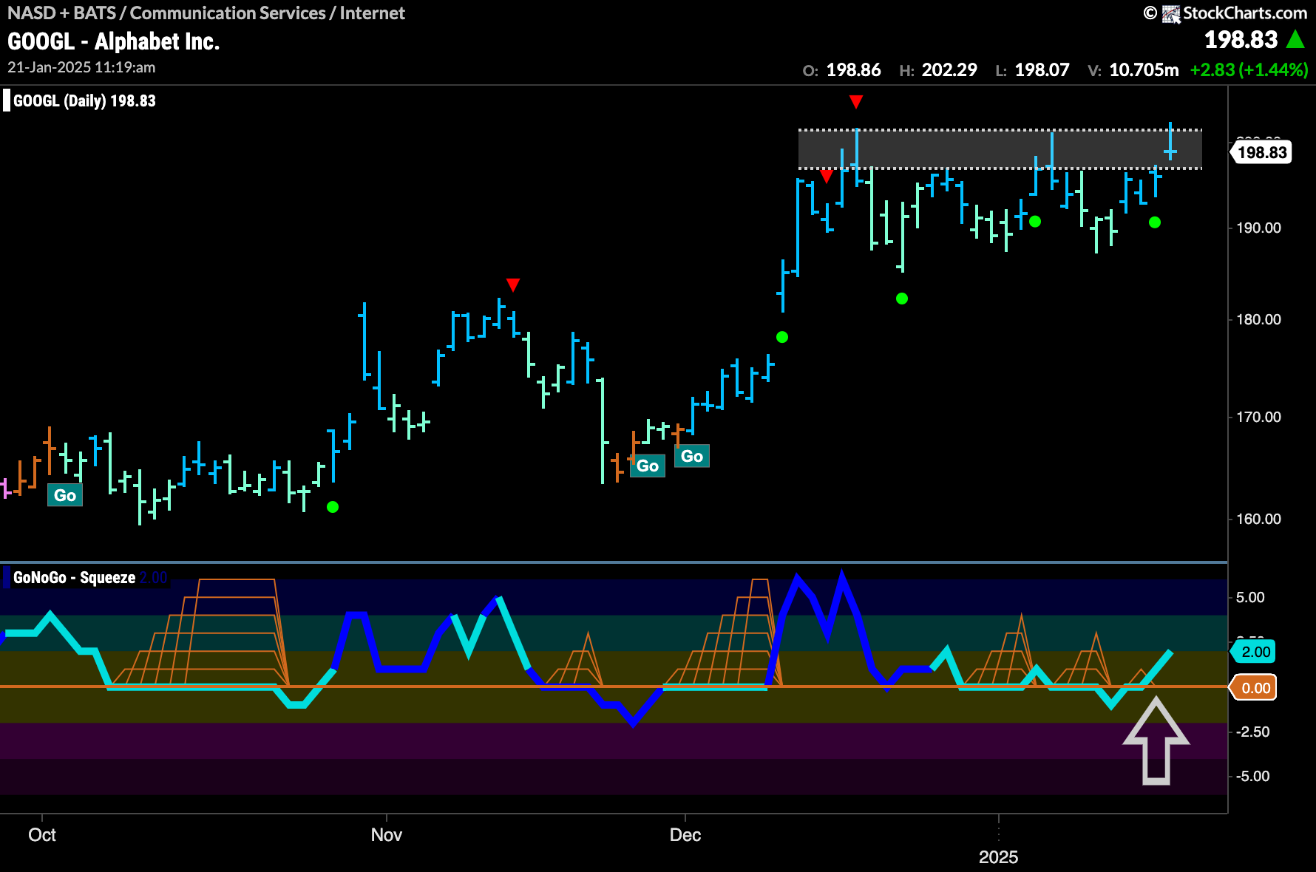Click the green up-arrow beside price 198.83

pyautogui.click(x=1295, y=39)
